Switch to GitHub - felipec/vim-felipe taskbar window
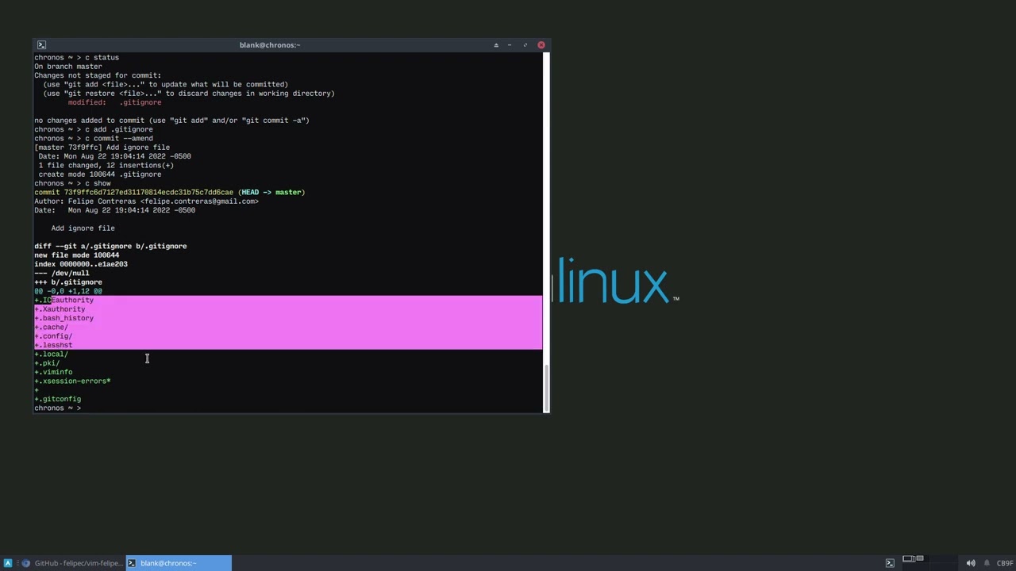Screen dimensions: 1016x571 coord(72,563)
